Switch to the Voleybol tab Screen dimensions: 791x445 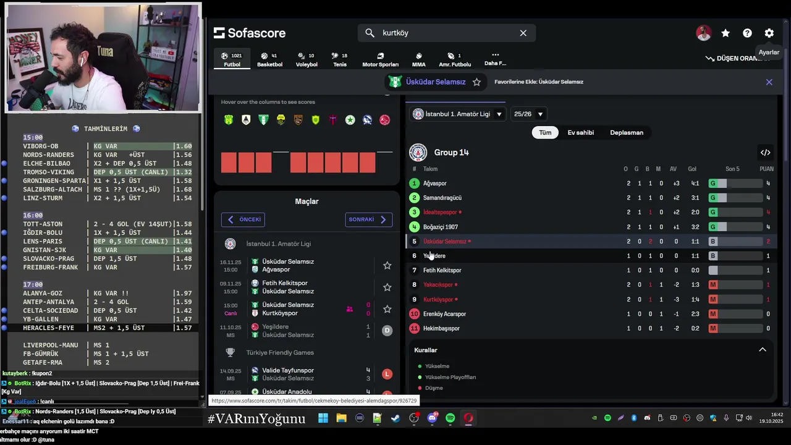point(307,59)
